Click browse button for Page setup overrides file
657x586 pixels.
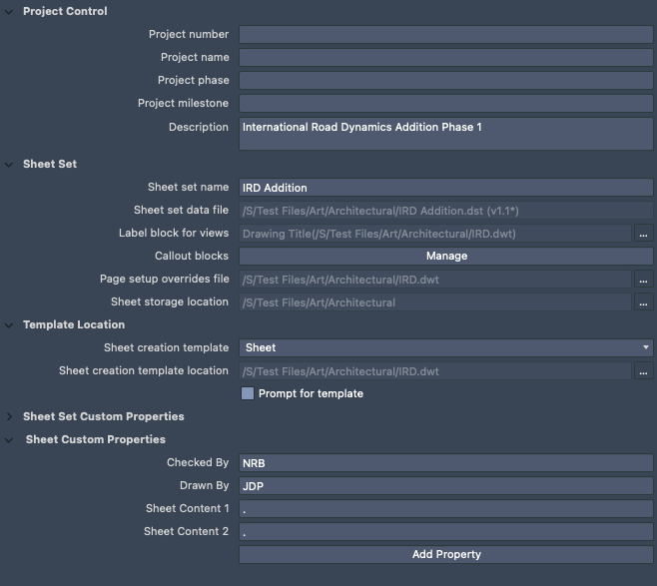pos(644,280)
